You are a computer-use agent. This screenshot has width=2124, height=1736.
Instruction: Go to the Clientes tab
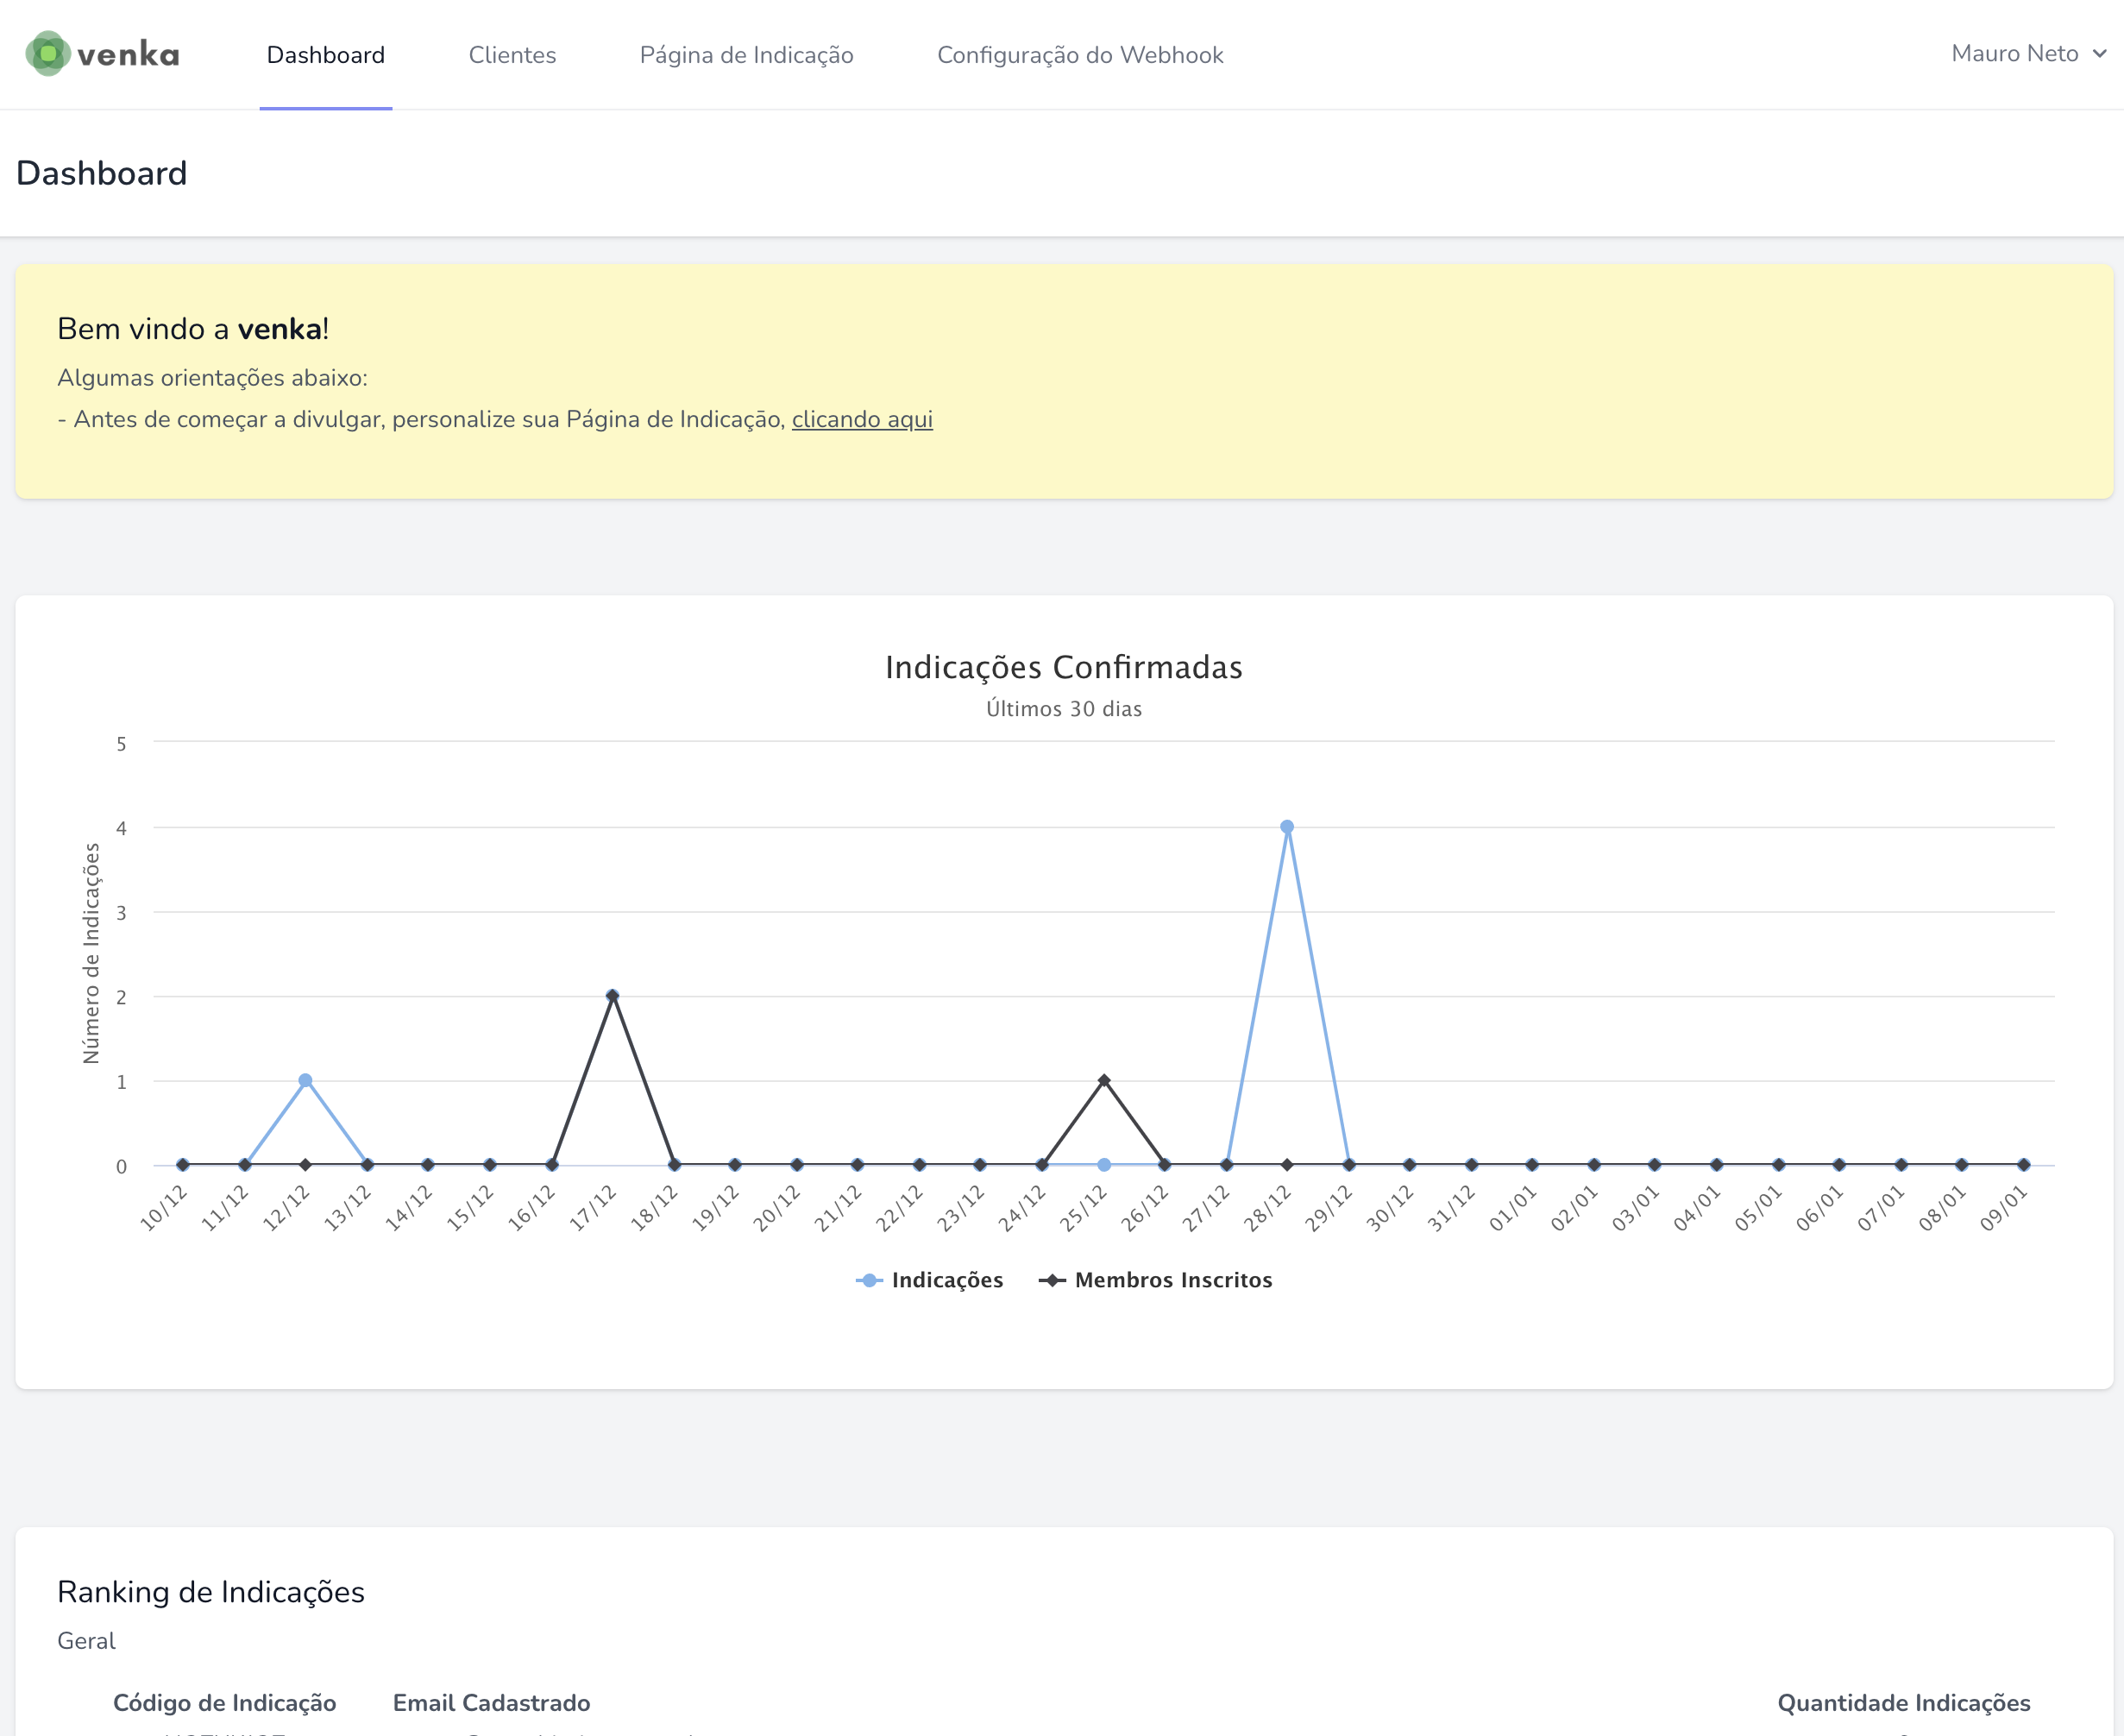coord(512,55)
